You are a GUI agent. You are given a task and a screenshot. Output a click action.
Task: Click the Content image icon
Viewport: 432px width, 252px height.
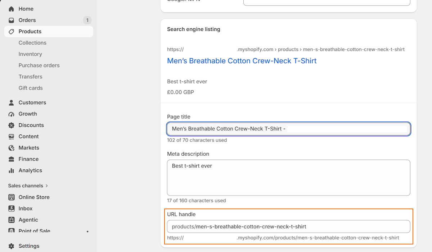point(12,137)
